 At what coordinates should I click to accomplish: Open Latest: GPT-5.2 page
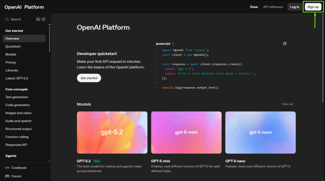coord(17,78)
